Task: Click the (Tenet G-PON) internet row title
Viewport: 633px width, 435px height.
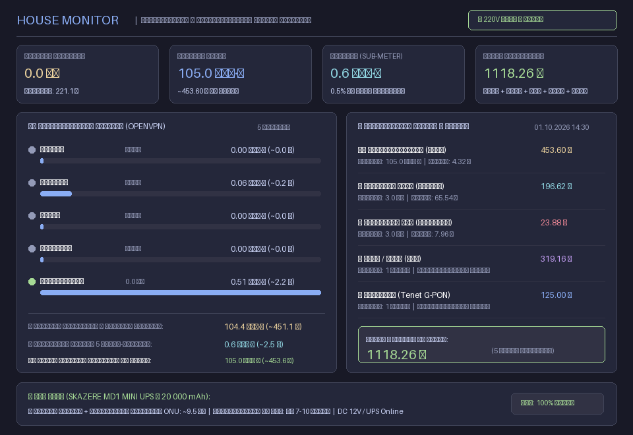Action: pyautogui.click(x=404, y=295)
